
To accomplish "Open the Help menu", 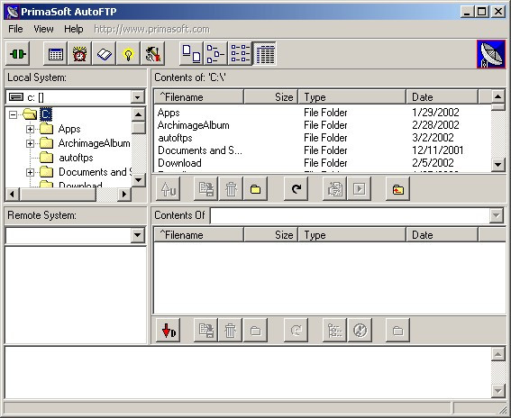I will click(73, 29).
